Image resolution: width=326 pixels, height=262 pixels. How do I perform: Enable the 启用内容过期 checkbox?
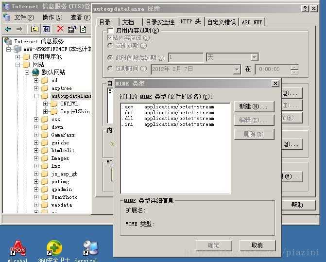110,31
